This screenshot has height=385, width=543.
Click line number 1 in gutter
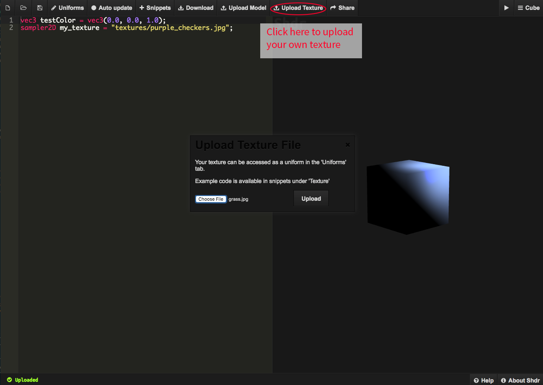11,20
